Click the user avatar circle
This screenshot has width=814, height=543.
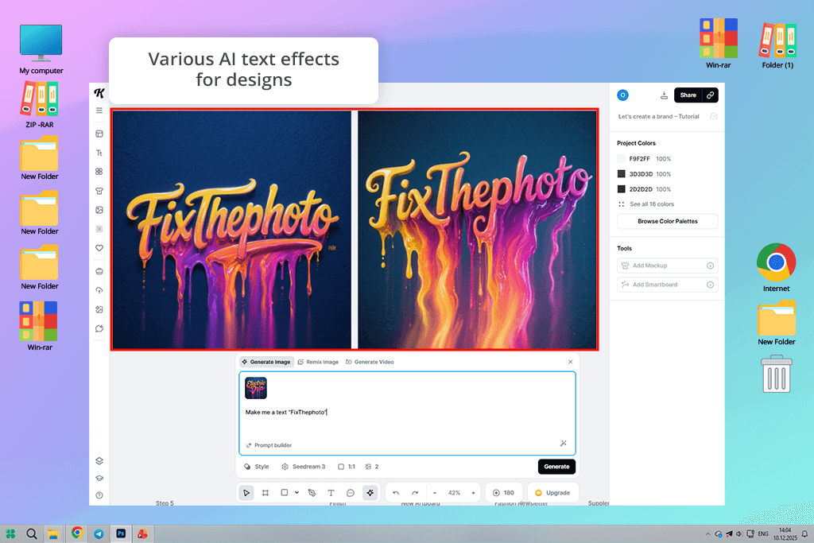pos(622,95)
